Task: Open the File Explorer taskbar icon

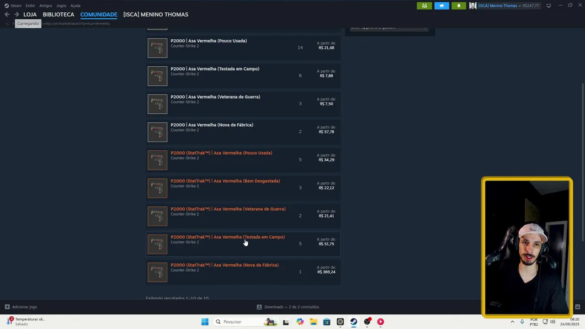Action: click(x=313, y=322)
